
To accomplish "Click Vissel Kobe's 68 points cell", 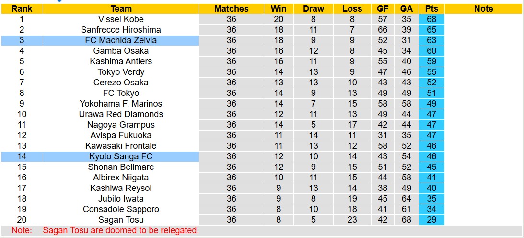I will (431, 19).
